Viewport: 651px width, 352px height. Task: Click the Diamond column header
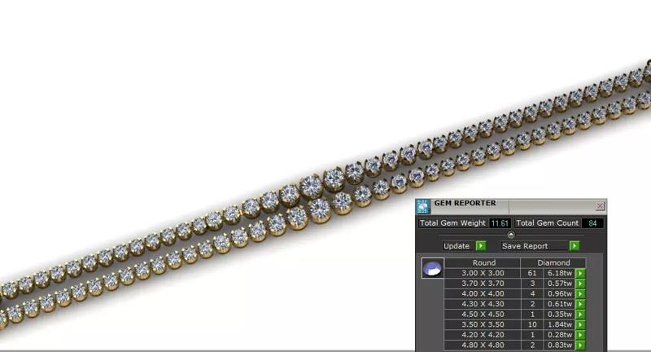[x=553, y=262]
